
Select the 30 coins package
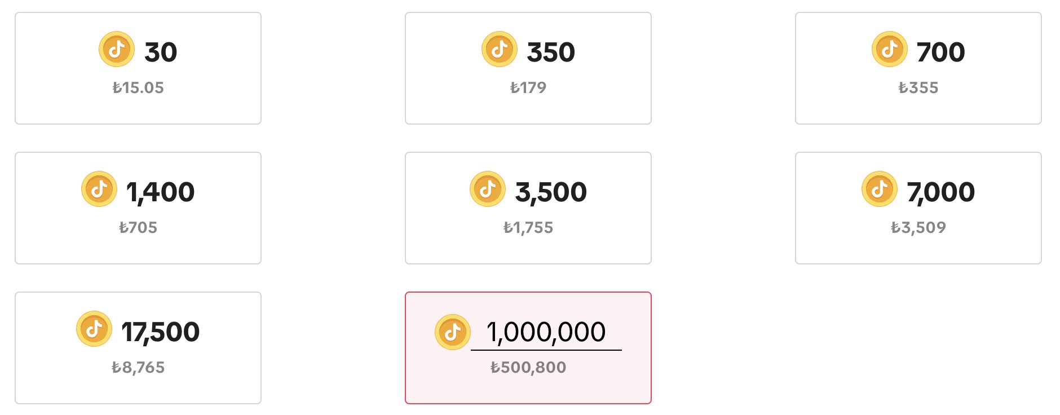(x=138, y=68)
